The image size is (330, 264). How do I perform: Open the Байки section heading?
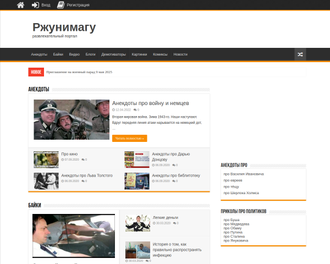pos(35,205)
